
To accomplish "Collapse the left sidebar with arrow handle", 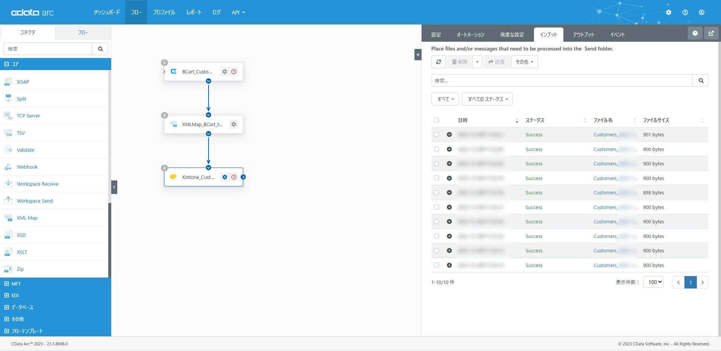I will click(x=114, y=187).
